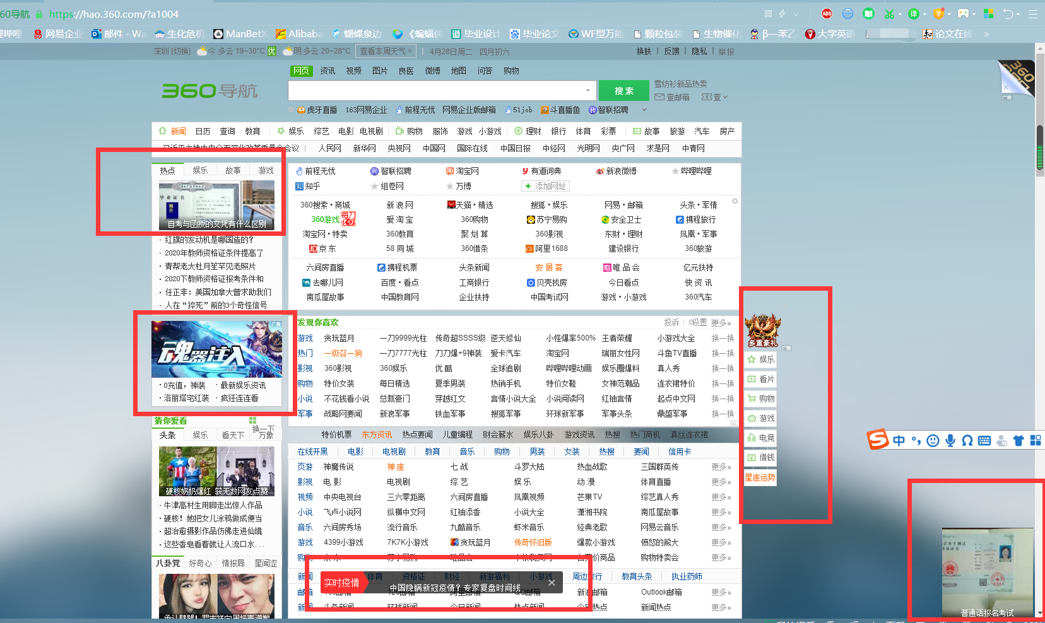
Task: Open the Sogou skin shirt icon
Action: [1018, 441]
